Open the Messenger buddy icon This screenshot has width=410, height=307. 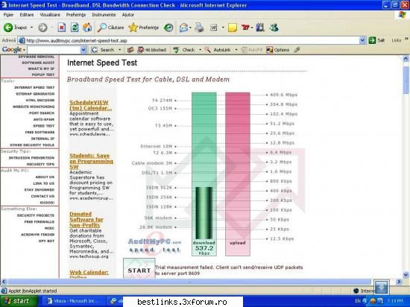tap(274, 28)
